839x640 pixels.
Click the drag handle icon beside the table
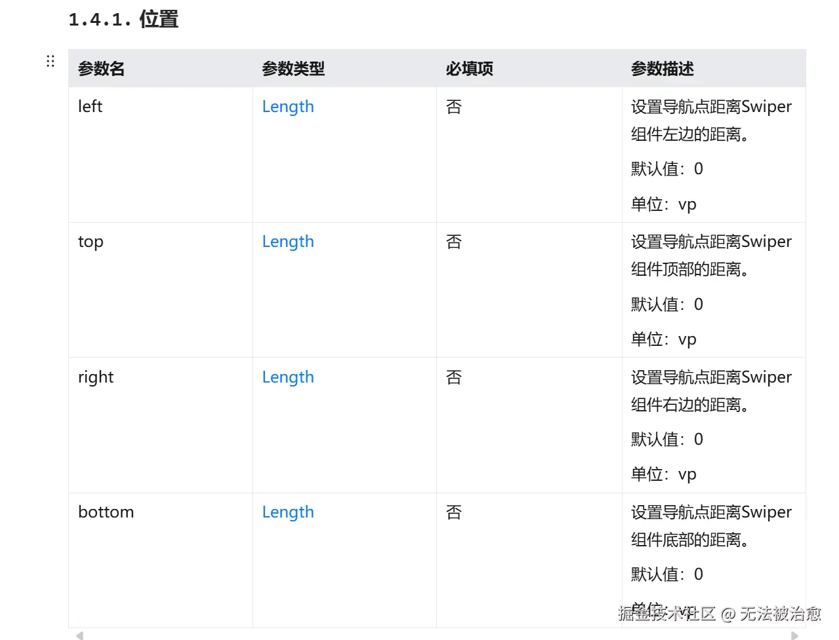pos(51,60)
